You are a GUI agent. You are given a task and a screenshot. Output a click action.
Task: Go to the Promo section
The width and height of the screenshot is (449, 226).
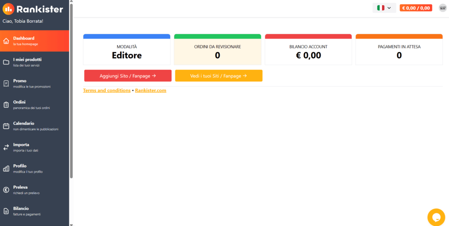click(34, 84)
